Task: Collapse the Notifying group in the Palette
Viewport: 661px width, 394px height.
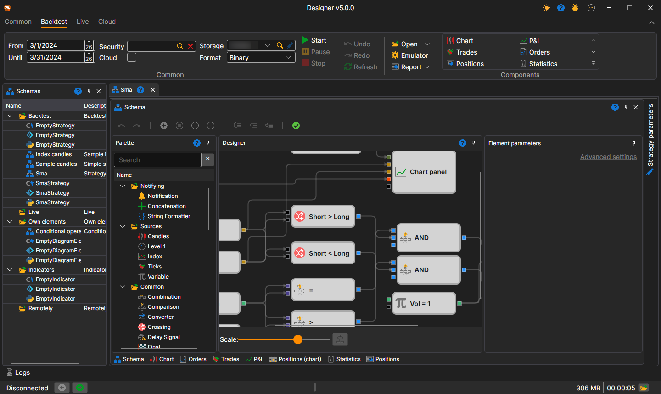Action: coord(123,186)
